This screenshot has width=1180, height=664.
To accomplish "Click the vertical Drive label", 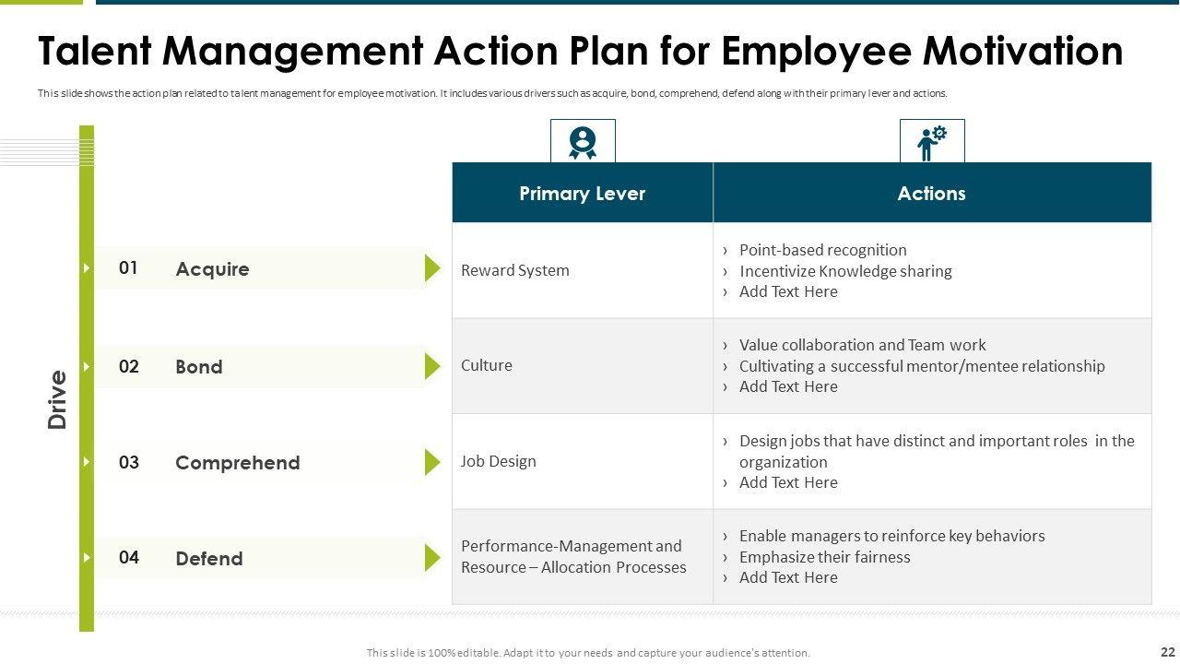I will pyautogui.click(x=58, y=399).
